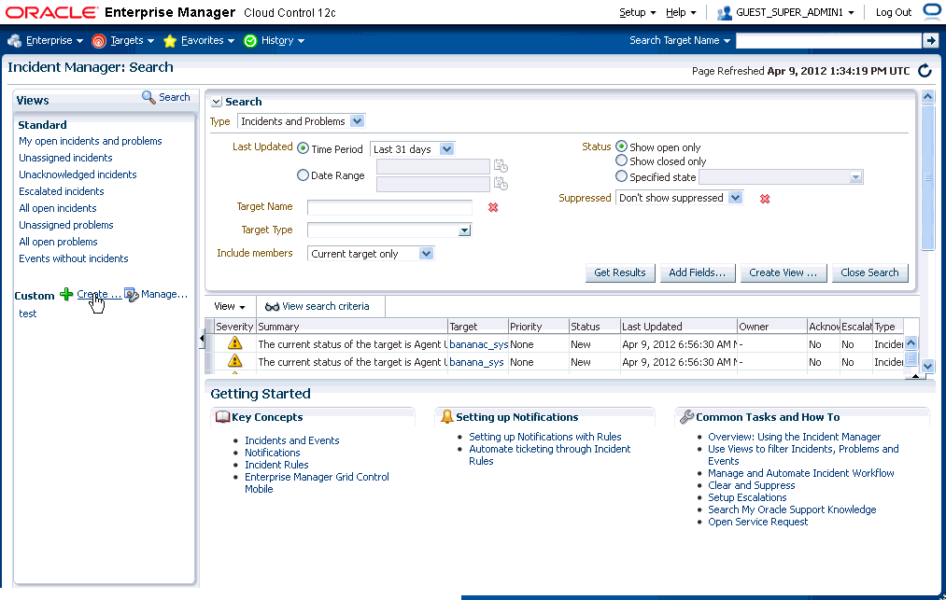Click the Targets bullseye icon

tap(98, 40)
